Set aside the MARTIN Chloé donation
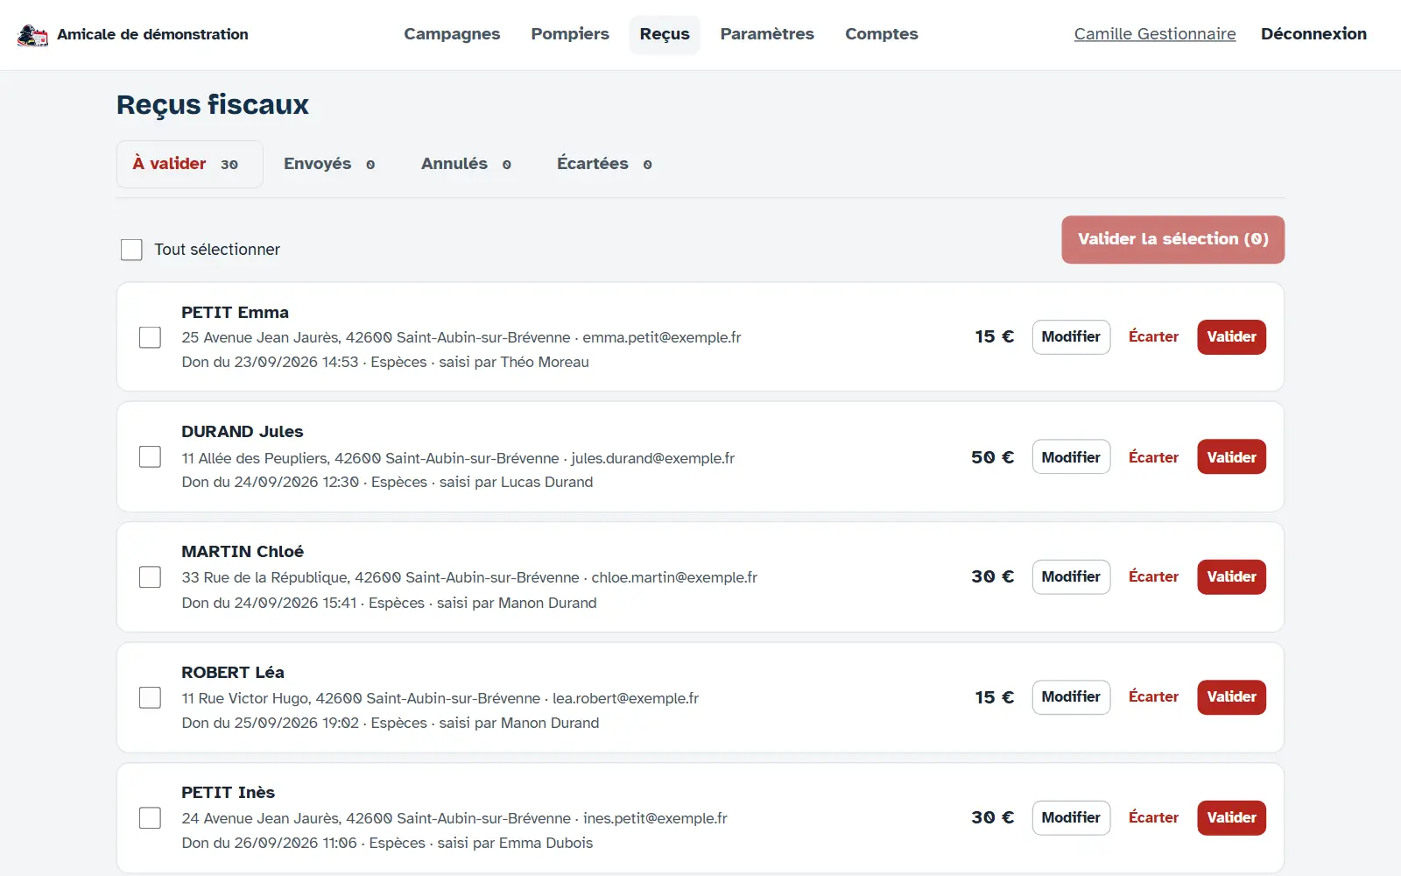Image resolution: width=1401 pixels, height=876 pixels. pyautogui.click(x=1153, y=577)
